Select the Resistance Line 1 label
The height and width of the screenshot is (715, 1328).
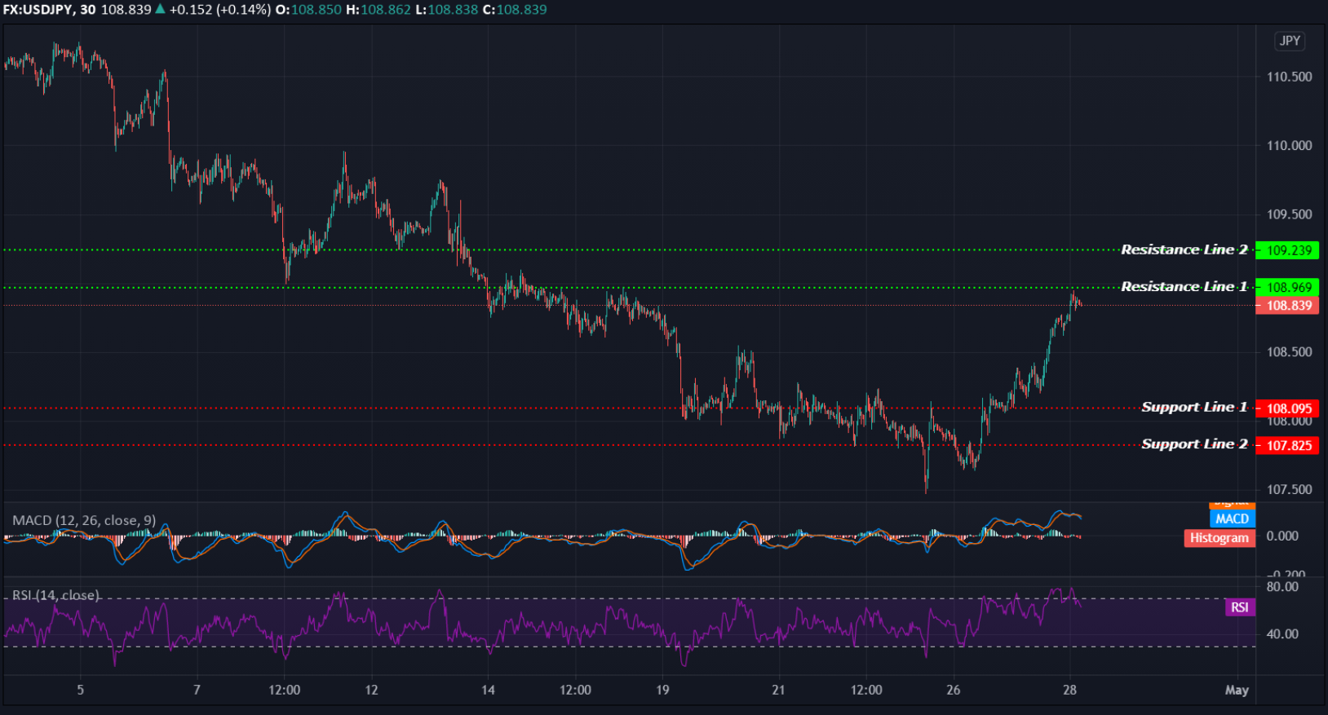point(1184,286)
